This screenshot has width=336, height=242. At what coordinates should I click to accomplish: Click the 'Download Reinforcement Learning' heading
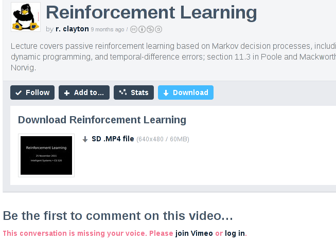click(x=102, y=120)
